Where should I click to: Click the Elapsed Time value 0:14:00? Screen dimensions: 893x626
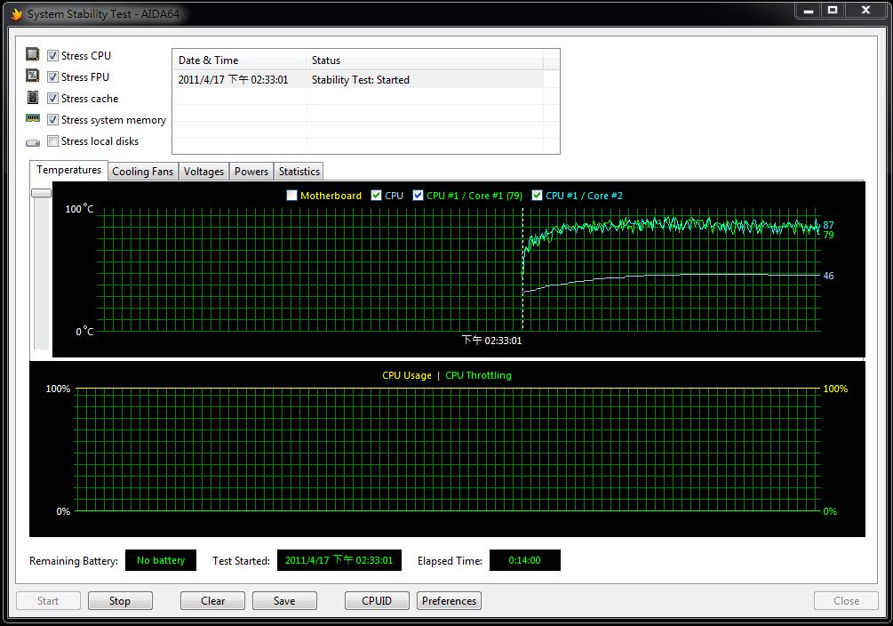tap(524, 560)
